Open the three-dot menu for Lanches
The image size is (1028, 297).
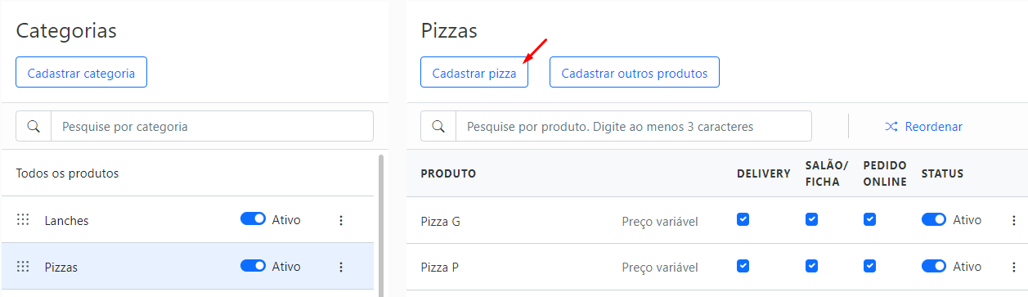(x=341, y=220)
